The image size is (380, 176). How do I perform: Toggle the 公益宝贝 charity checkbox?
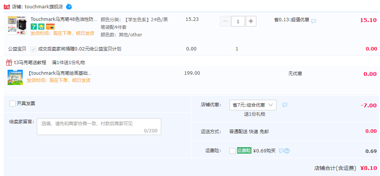33,49
